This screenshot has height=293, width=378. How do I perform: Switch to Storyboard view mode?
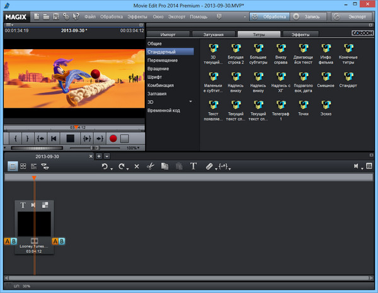click(x=13, y=166)
